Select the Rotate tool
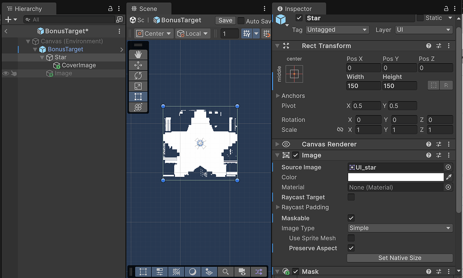Image resolution: width=463 pixels, height=278 pixels. pos(138,75)
